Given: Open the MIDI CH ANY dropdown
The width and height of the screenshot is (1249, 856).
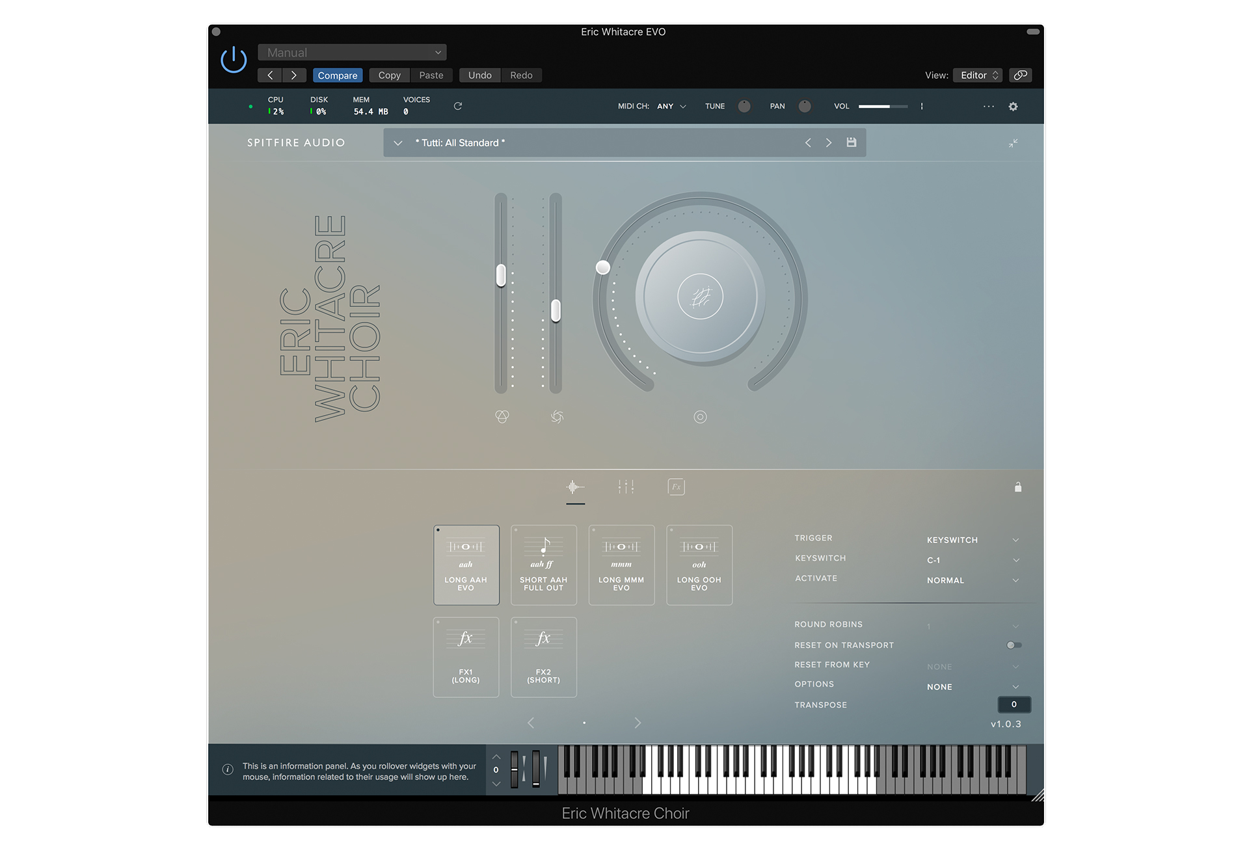Looking at the screenshot, I should [671, 106].
